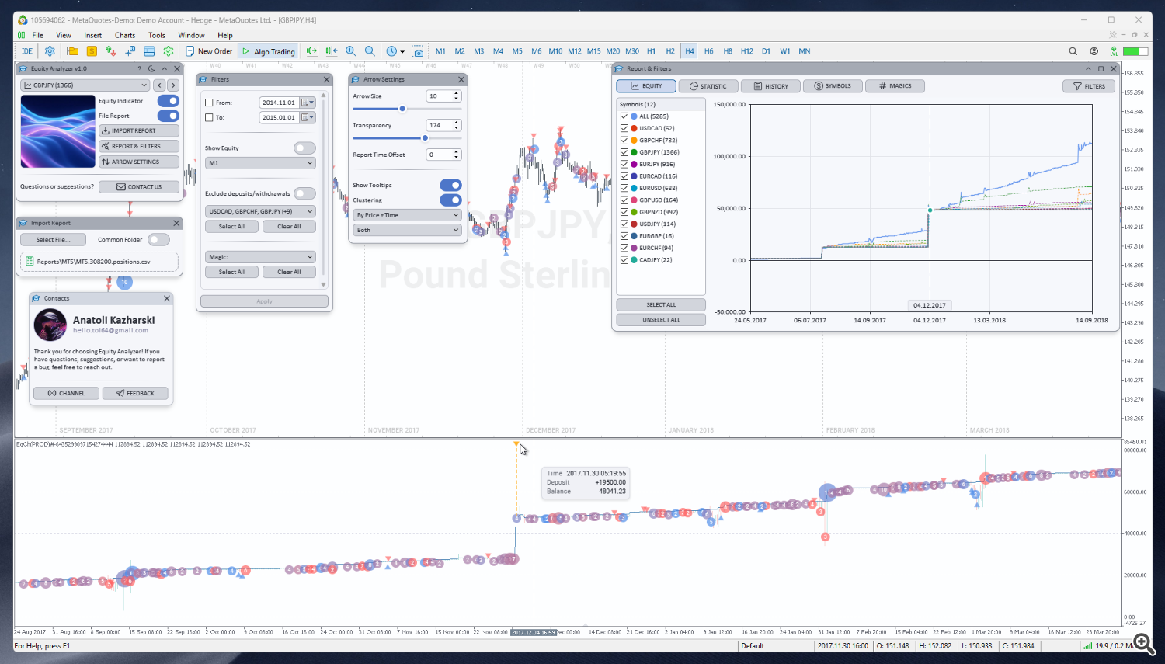Viewport: 1165px width, 664px height.
Task: Switch to the MAGICS tab
Action: (x=895, y=86)
